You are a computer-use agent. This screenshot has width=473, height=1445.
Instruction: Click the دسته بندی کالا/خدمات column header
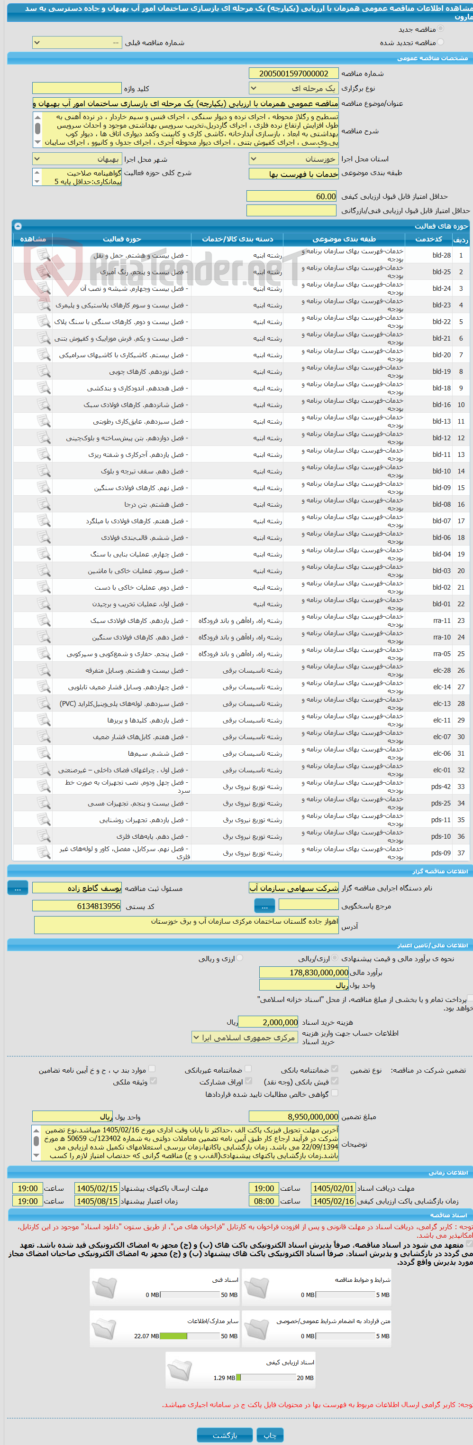237,239
